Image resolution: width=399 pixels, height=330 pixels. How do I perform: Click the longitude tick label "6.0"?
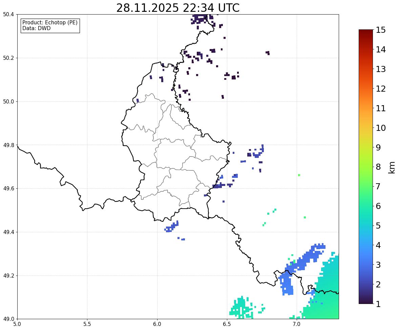[x=157, y=324]
